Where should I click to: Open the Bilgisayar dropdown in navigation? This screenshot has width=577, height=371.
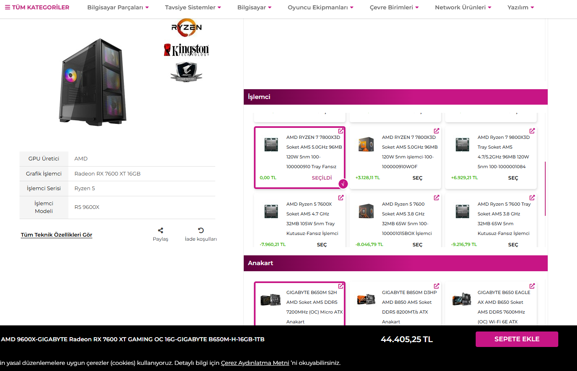pos(254,7)
